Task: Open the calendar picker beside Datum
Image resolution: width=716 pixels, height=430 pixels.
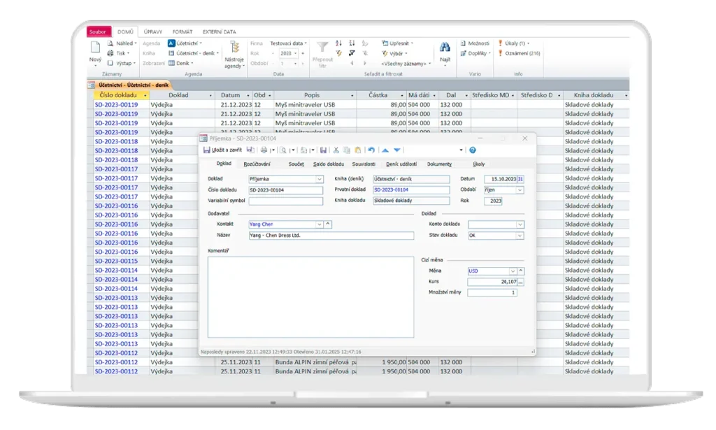Action: pos(520,179)
